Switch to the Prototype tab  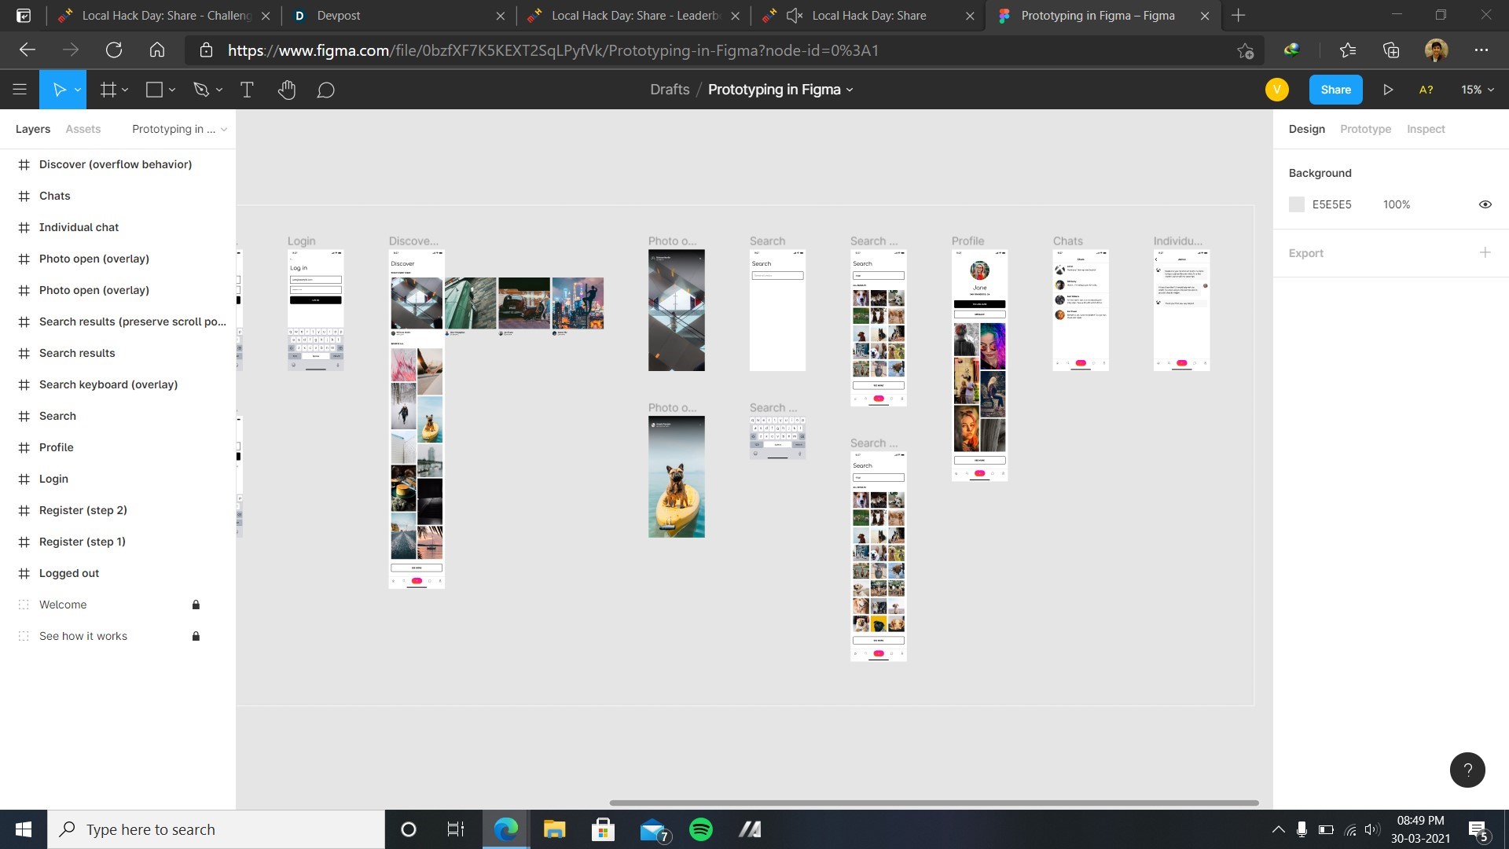pyautogui.click(x=1365, y=129)
